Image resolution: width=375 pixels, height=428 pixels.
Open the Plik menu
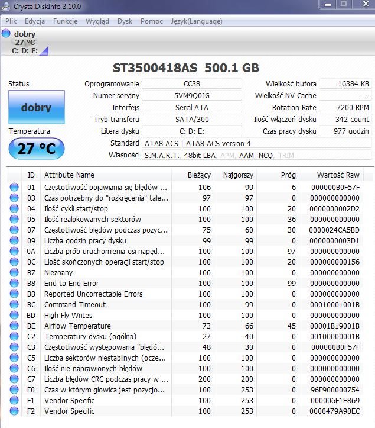coord(11,21)
